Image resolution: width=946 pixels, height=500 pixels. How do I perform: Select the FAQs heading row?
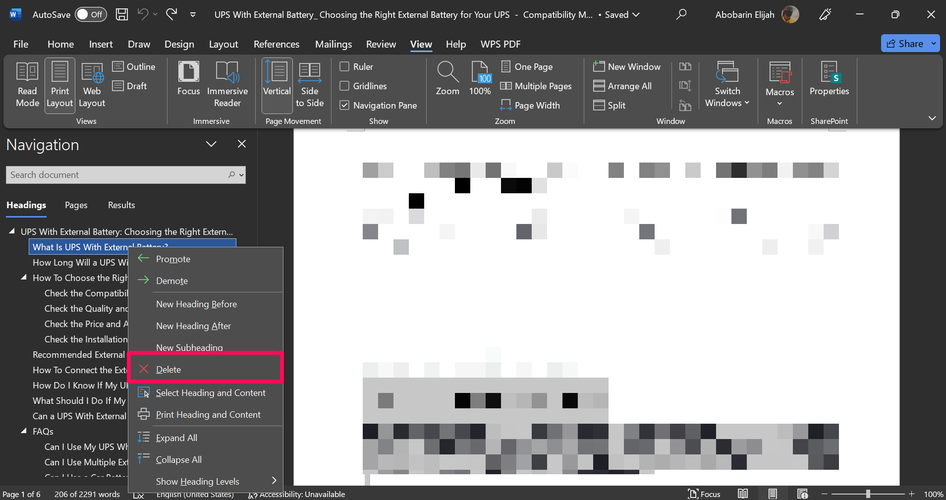[x=43, y=431]
